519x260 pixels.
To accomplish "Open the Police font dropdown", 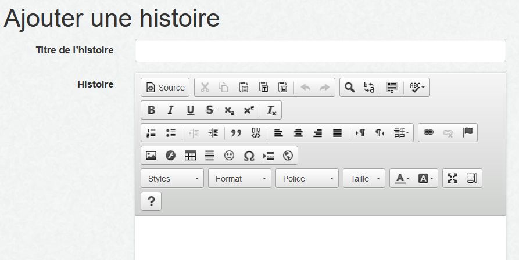I will (x=307, y=179).
